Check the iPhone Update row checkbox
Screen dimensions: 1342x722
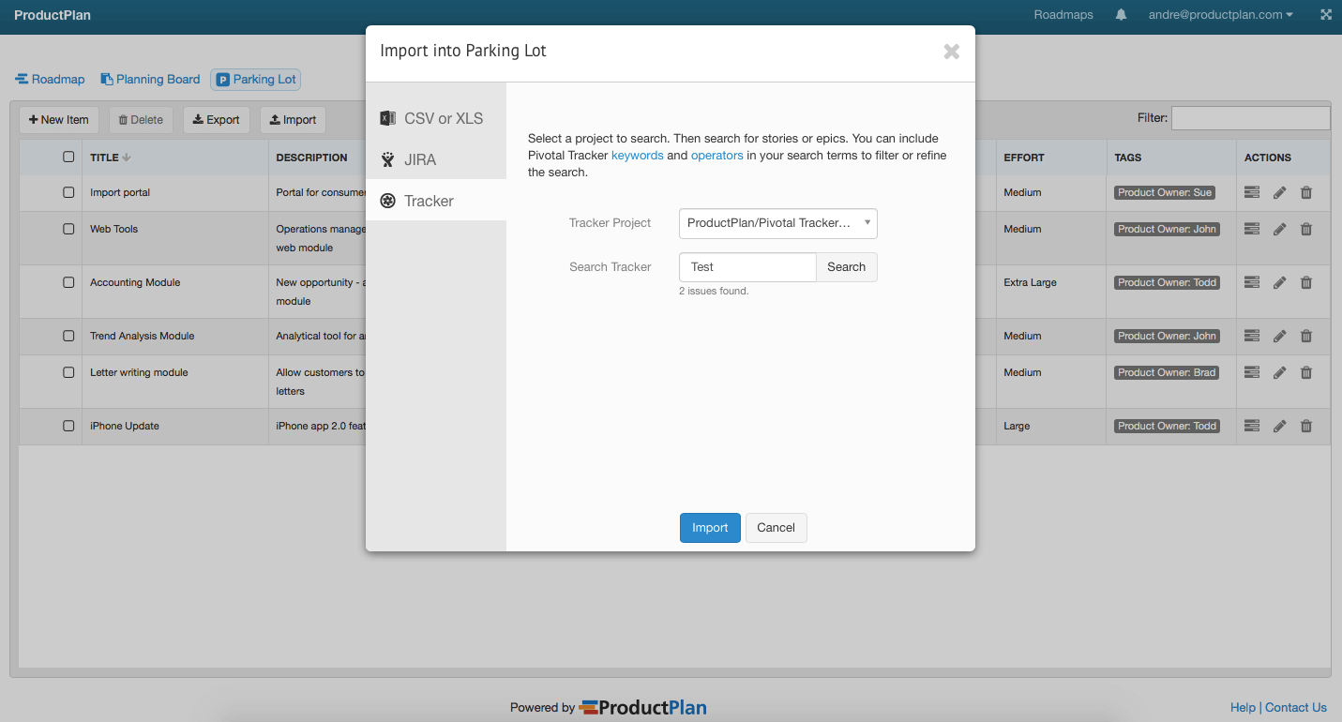pos(68,425)
